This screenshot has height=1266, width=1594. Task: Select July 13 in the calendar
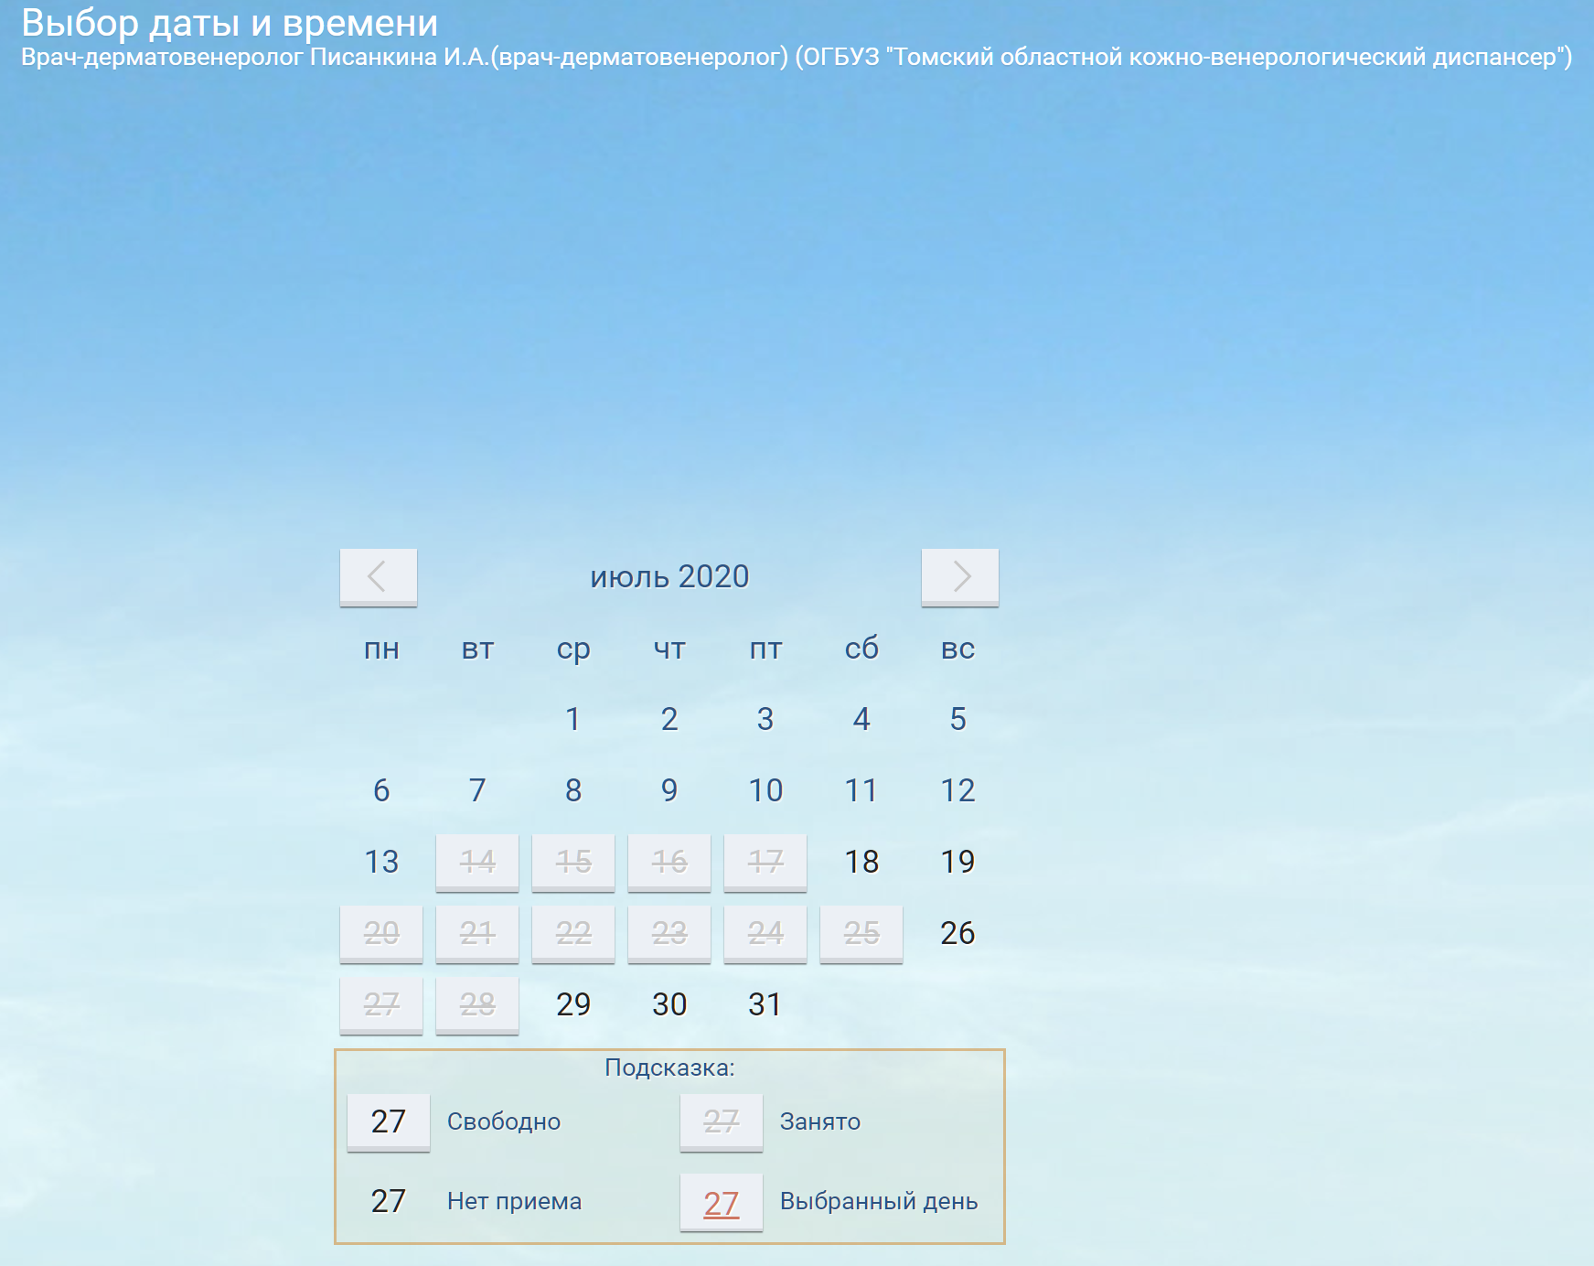(381, 862)
